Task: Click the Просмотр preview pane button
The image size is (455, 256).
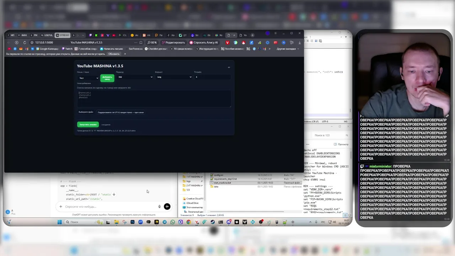Action: [x=341, y=144]
